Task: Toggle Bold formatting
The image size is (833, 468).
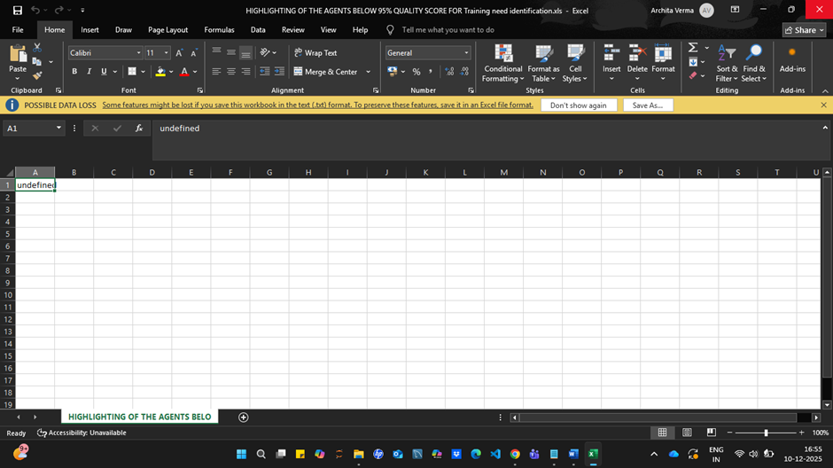Action: click(74, 72)
